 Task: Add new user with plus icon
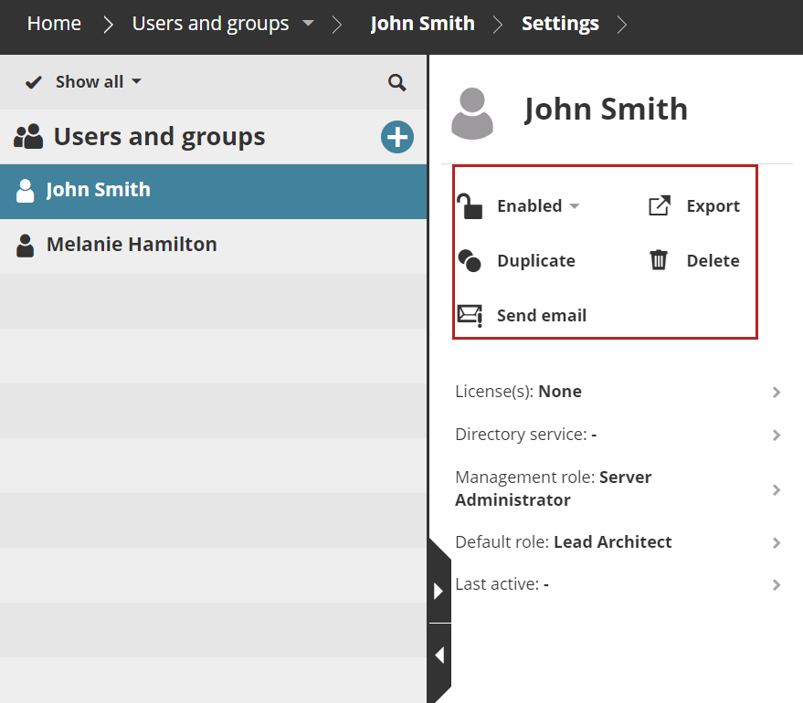coord(397,137)
